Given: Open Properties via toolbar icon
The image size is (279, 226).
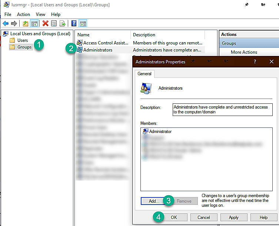Looking at the screenshot, I should tap(54, 23).
